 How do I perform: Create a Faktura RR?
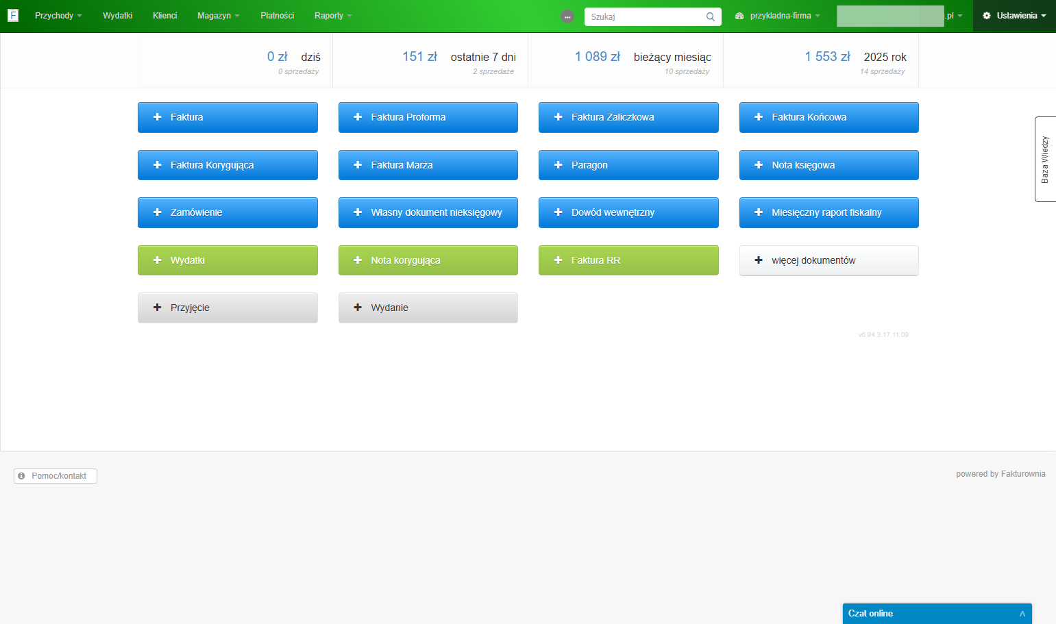(628, 260)
